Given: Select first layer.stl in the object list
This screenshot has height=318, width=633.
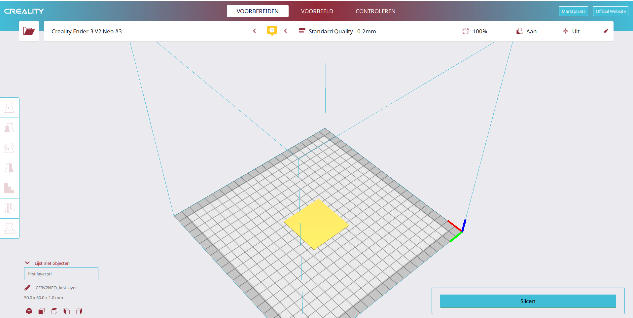Looking at the screenshot, I should pos(61,274).
